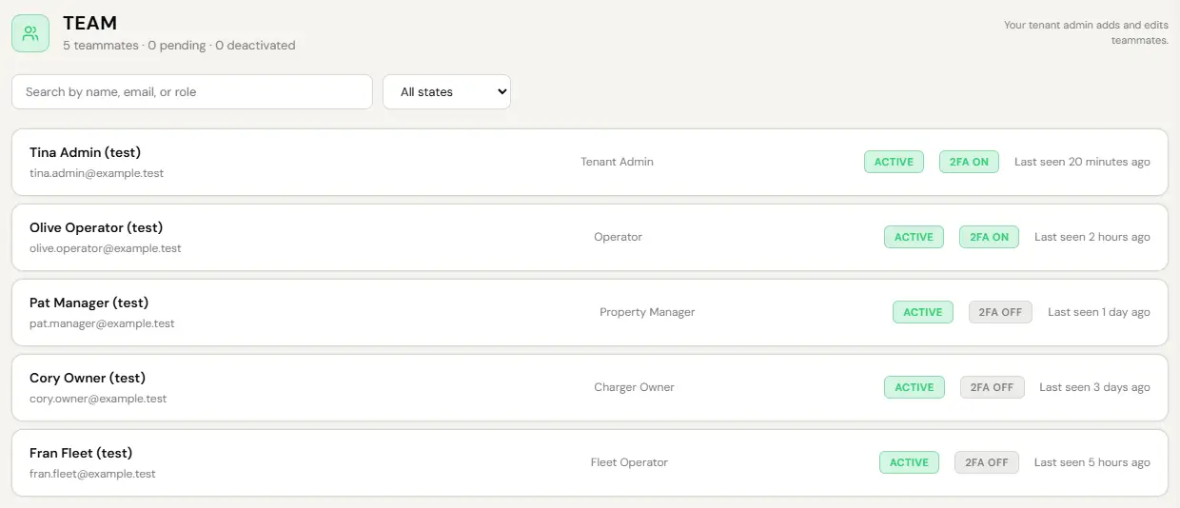
Task: Select the Fran Fleet (test) name
Action: click(x=81, y=453)
